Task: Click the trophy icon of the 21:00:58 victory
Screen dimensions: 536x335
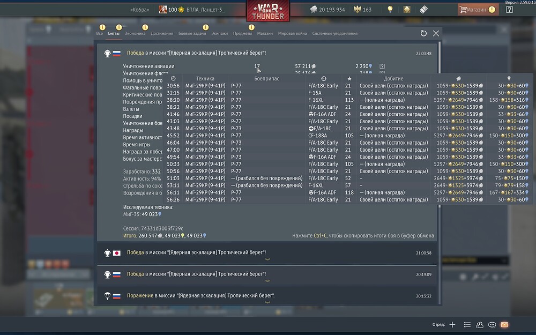Action: click(x=107, y=253)
